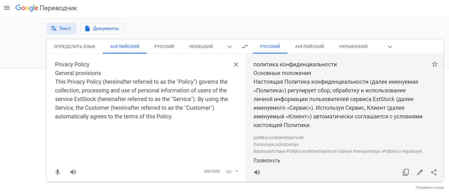
Task: Clear the source text field
Action: click(236, 64)
